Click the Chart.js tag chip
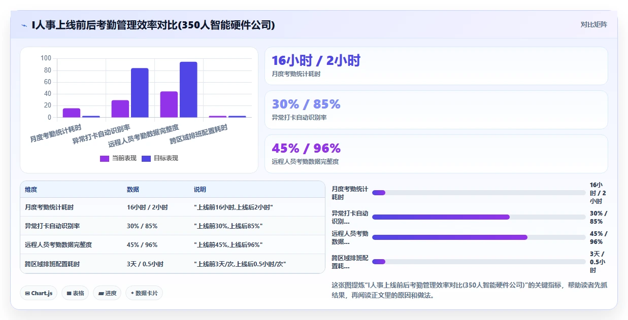628x320 pixels. [x=39, y=293]
